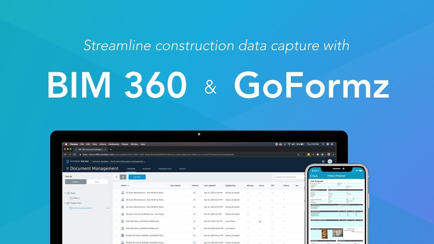Tick checkbox for All Stars Maintenance 12:31 PM row

pyautogui.click(x=117, y=207)
